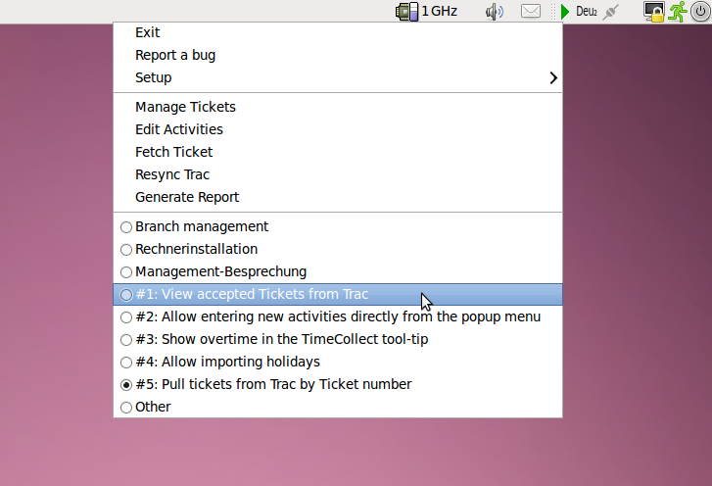Image resolution: width=712 pixels, height=486 pixels.
Task: Click the mail envelope indicator
Action: click(530, 12)
